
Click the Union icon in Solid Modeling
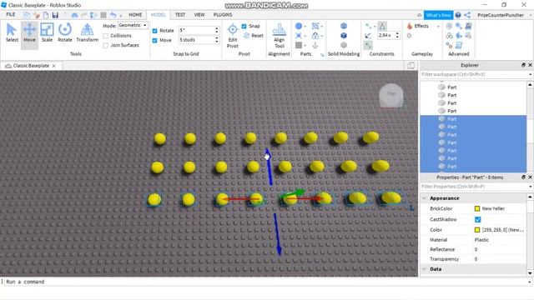344,26
